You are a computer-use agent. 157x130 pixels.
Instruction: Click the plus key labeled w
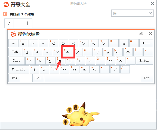point(37,52)
